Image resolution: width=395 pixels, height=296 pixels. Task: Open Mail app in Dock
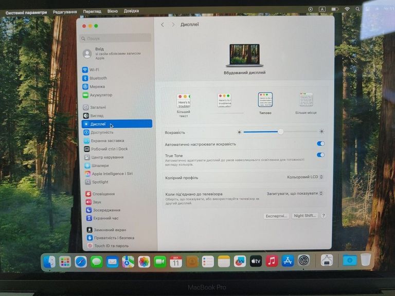(112, 262)
